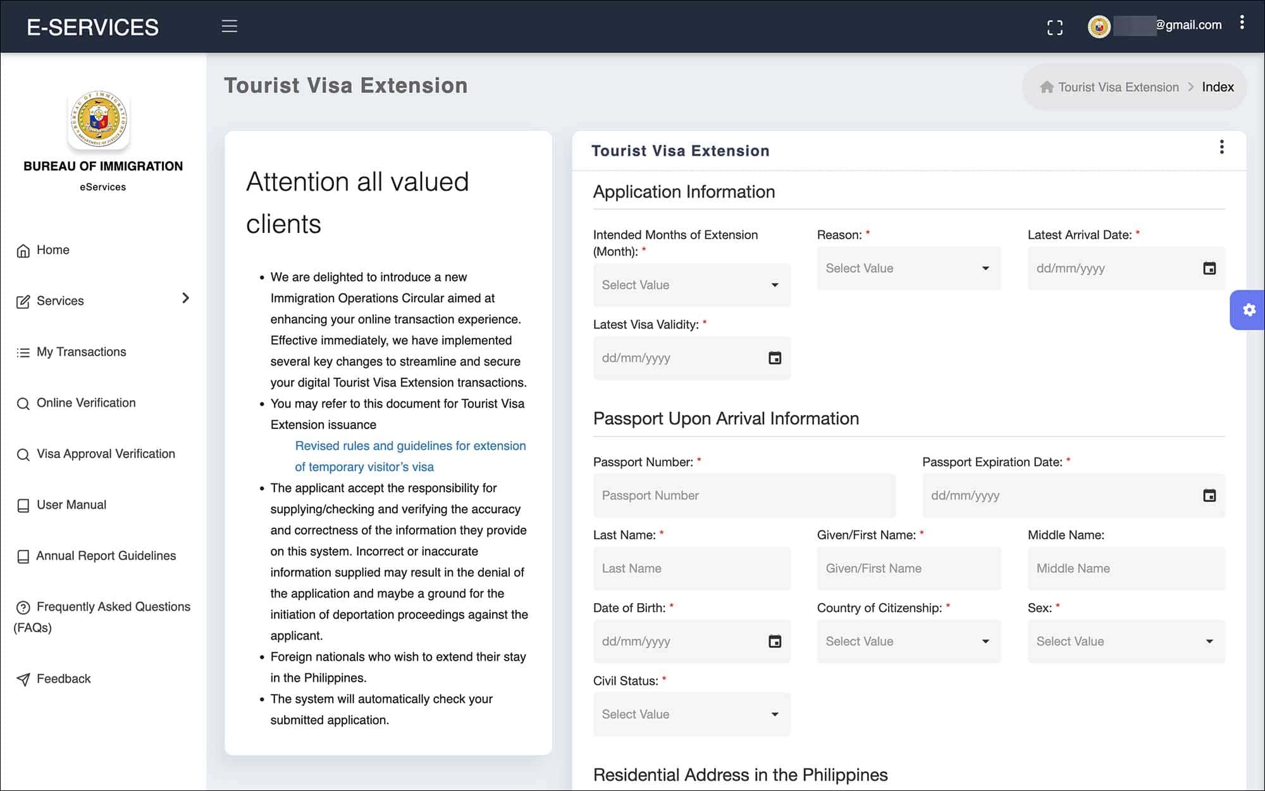Open the user avatar in the header

pos(1099,27)
